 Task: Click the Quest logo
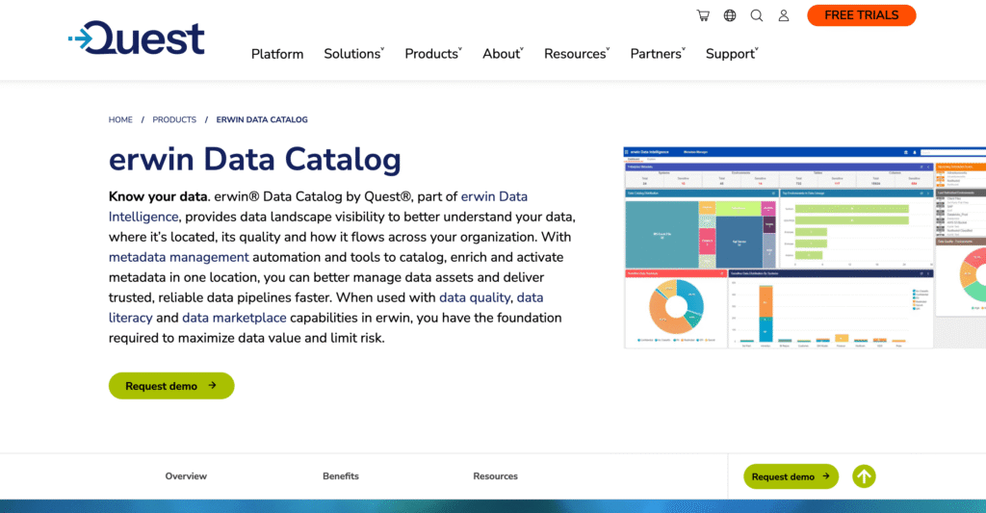pyautogui.click(x=137, y=38)
